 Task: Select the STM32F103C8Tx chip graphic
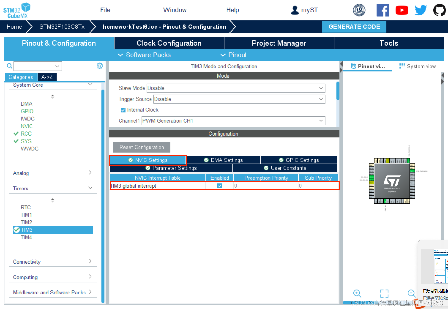[392, 181]
